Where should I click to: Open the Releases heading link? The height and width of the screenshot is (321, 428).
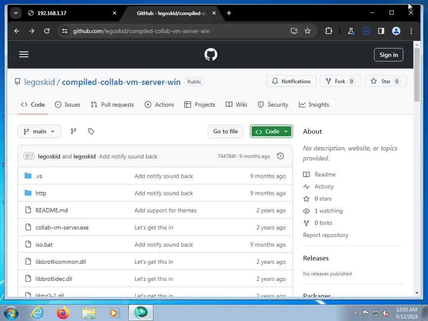316,258
